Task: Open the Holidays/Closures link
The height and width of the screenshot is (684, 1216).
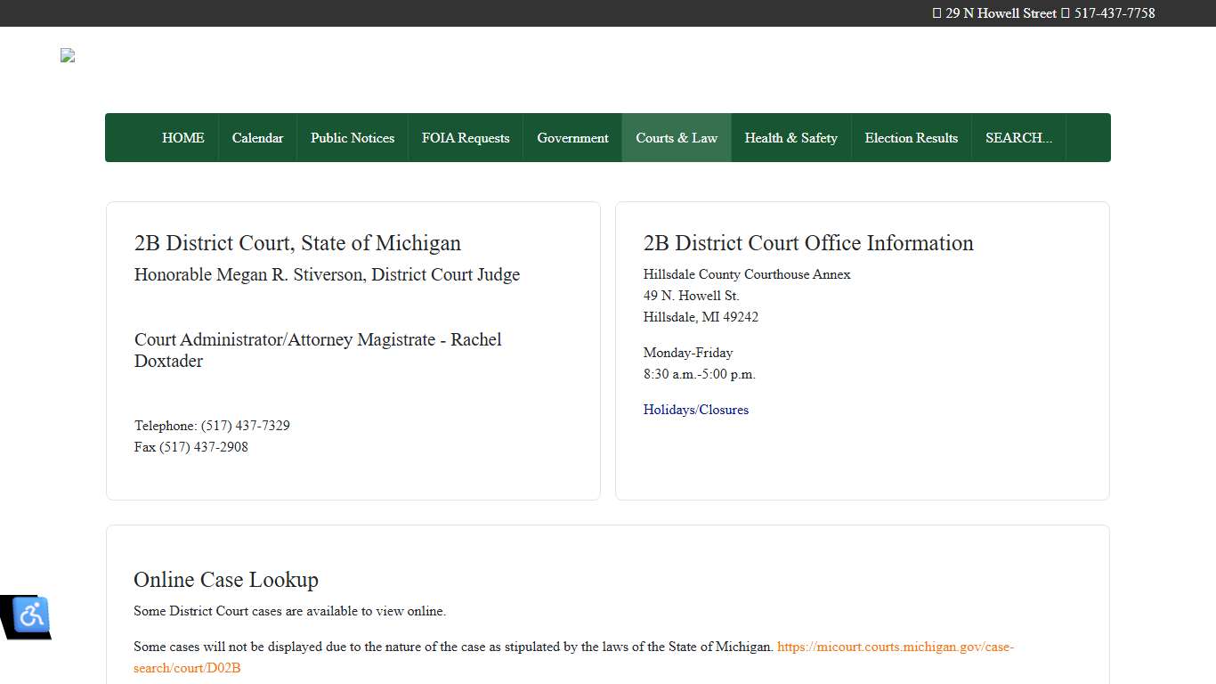Action: 696,409
